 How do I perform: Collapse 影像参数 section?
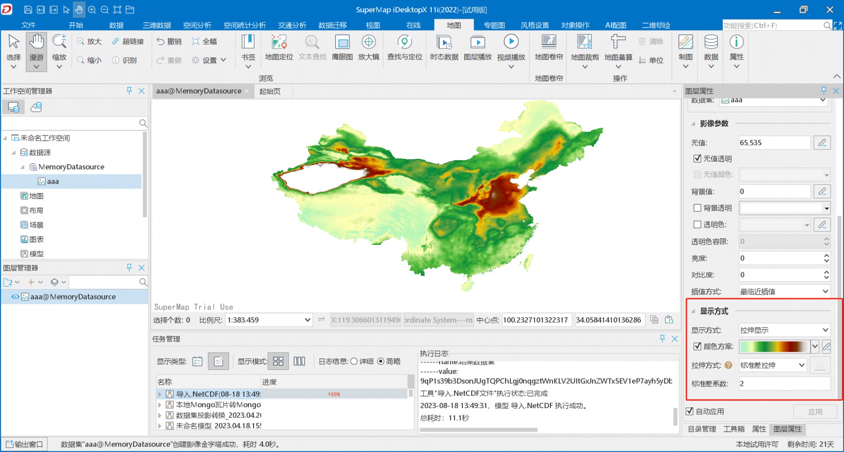point(693,124)
